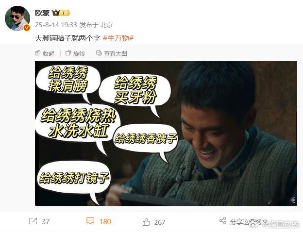Click the like count 267
Viewport: 303px width, 232px height.
click(x=159, y=222)
